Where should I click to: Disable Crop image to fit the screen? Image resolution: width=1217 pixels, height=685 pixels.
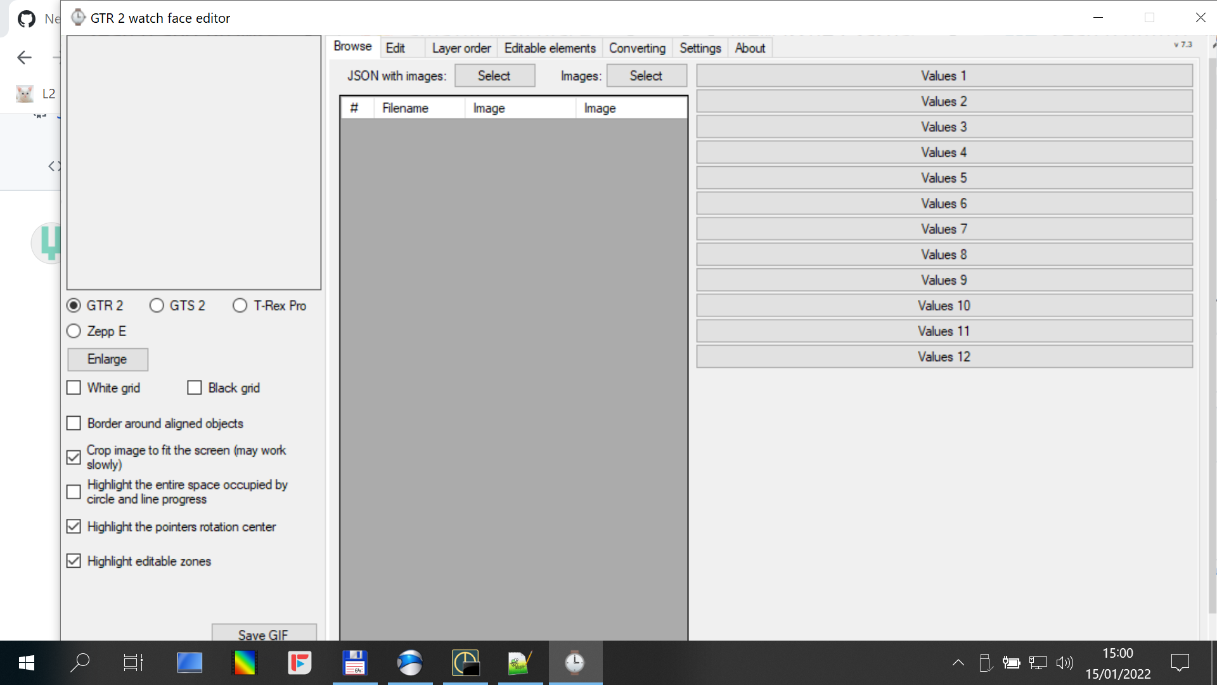tap(74, 457)
